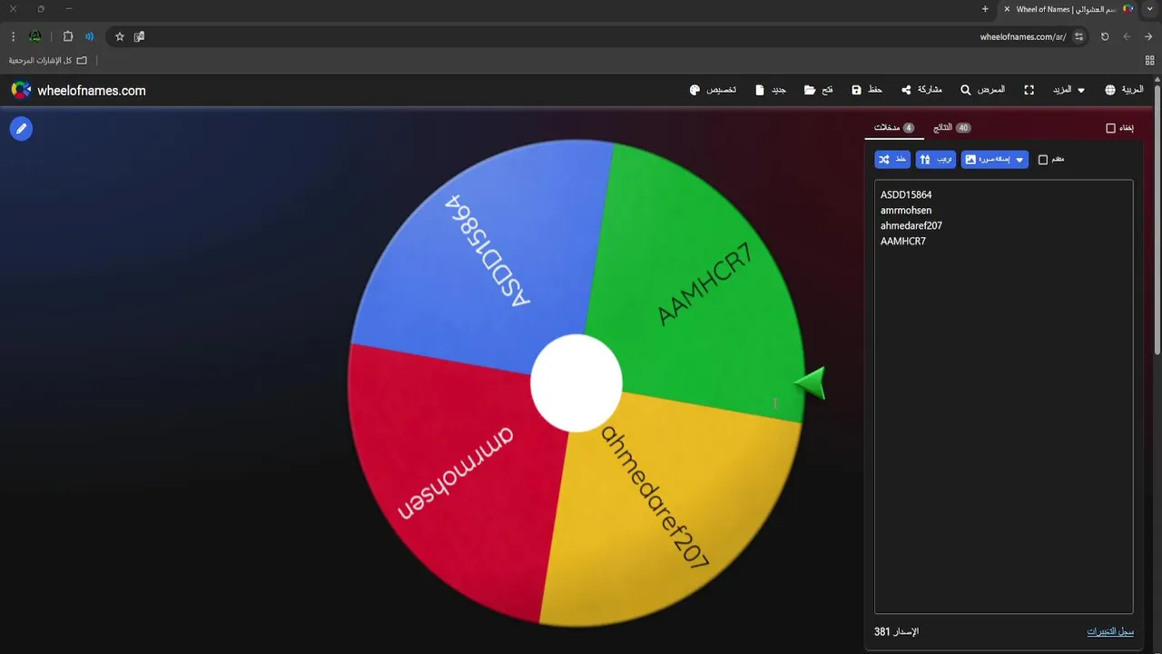Switch to the النتائج results tab
This screenshot has width=1162, height=654.
click(952, 128)
